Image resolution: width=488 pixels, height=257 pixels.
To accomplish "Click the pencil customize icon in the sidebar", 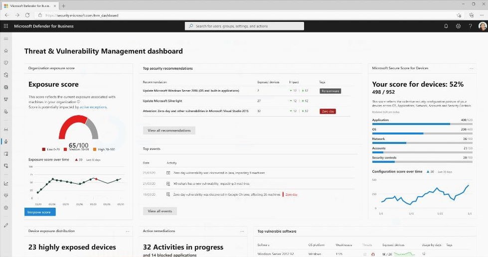I will [6, 225].
